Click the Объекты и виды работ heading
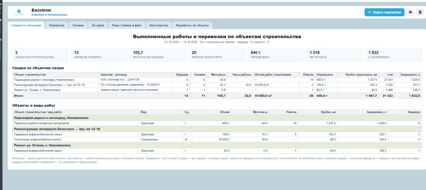 (34, 105)
